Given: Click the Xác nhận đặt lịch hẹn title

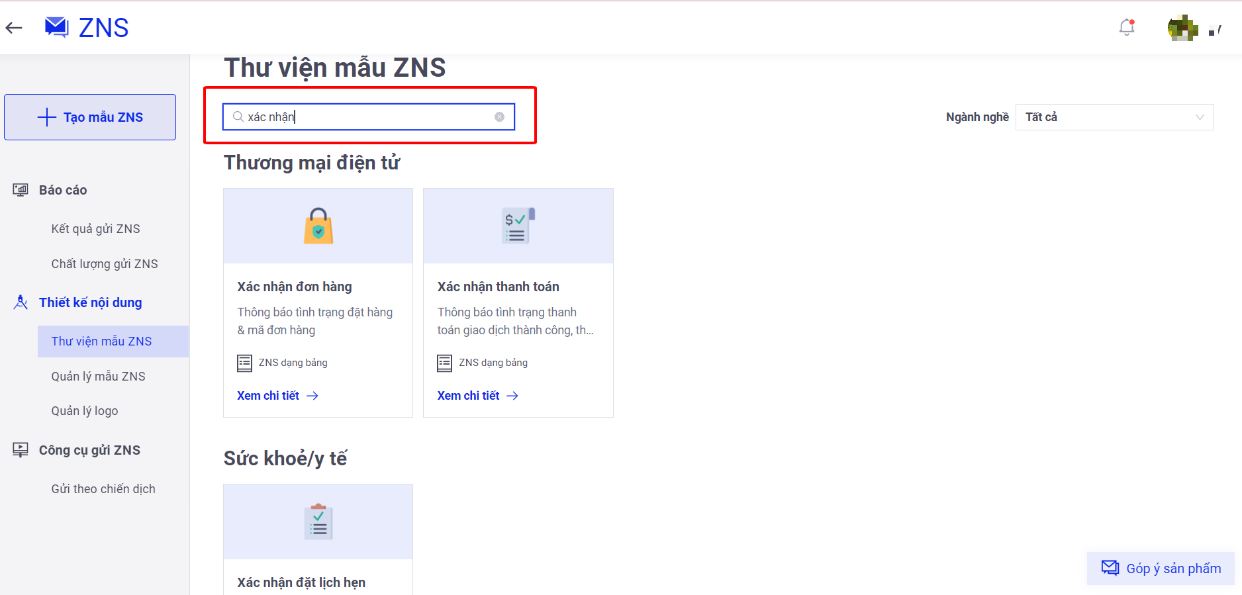Looking at the screenshot, I should (x=301, y=582).
